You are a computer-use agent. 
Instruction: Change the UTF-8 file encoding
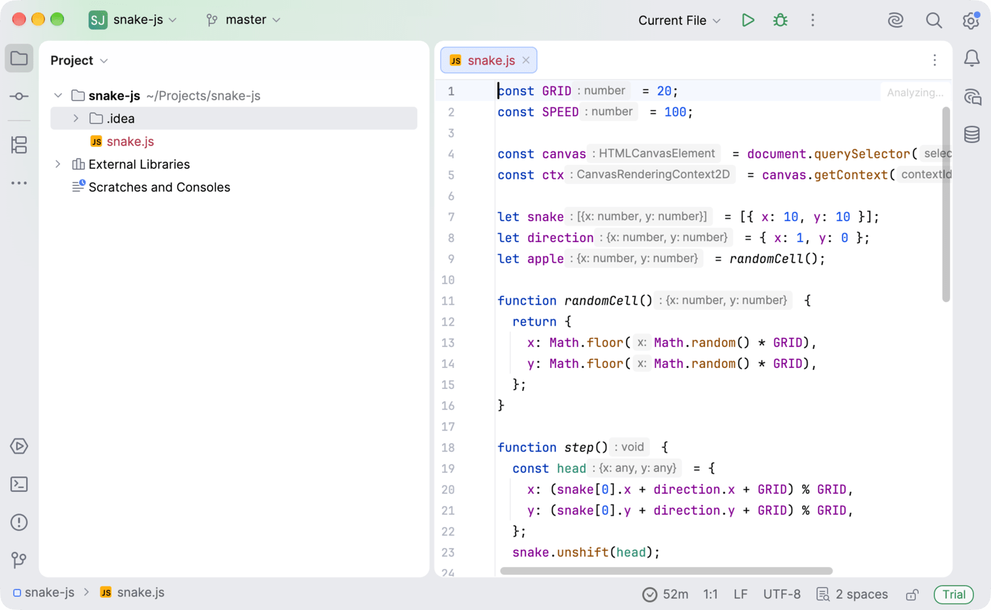782,594
